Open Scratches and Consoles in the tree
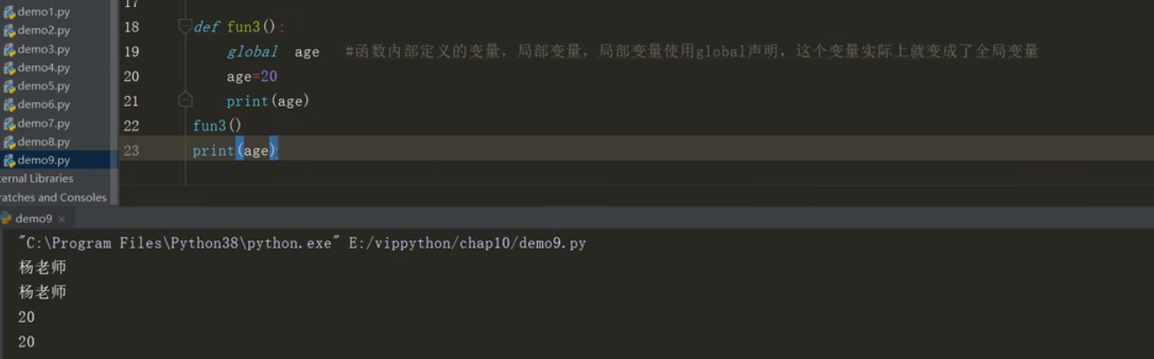 [x=53, y=198]
